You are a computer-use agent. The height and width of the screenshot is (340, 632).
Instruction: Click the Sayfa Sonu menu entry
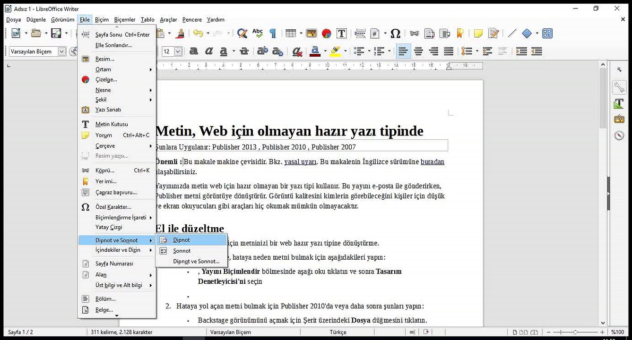click(x=117, y=34)
